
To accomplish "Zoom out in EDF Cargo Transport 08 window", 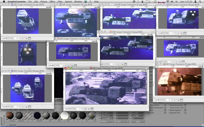I will pos(164,33).
